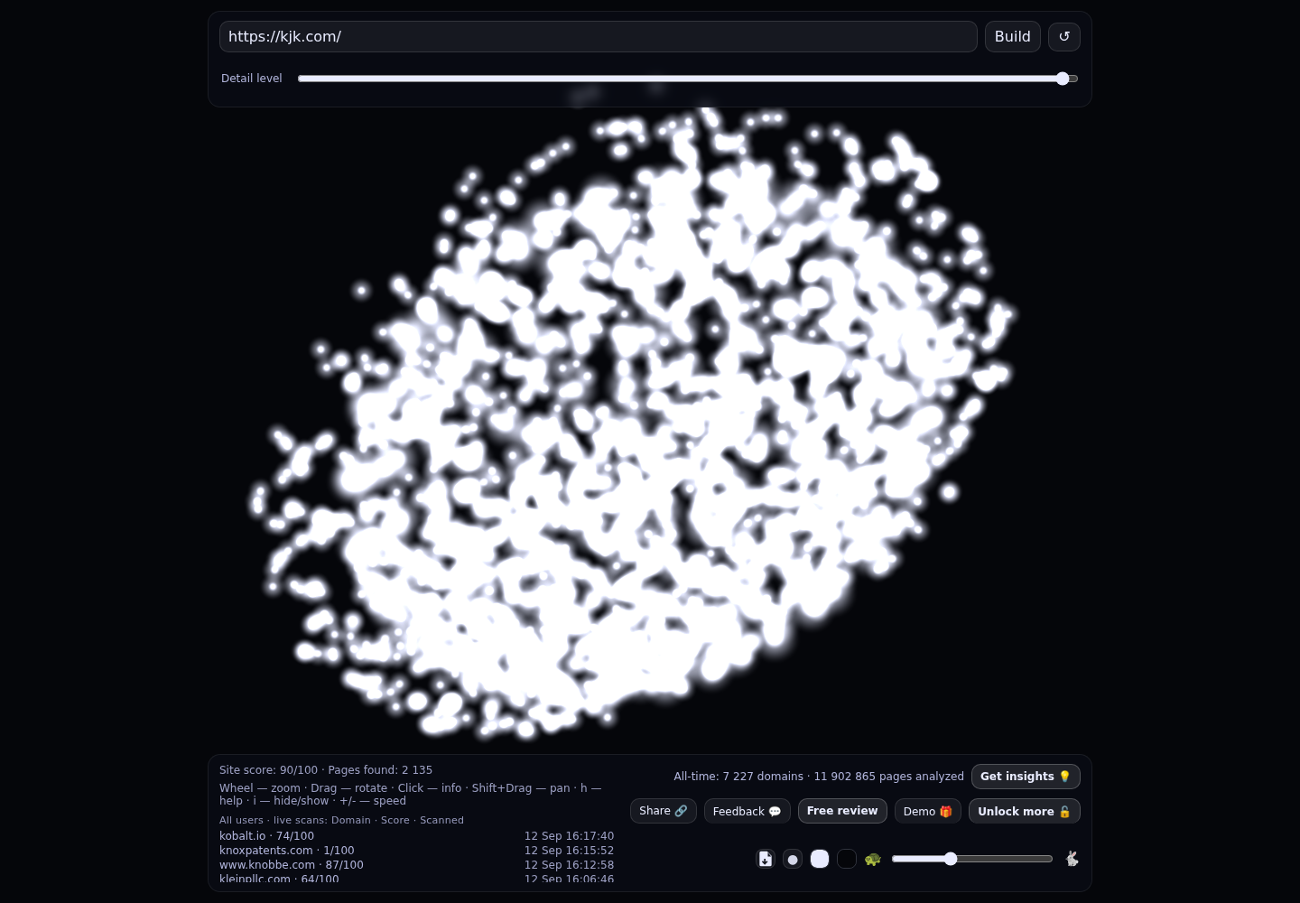Click the rabbit fast speed icon

pos(1072,859)
